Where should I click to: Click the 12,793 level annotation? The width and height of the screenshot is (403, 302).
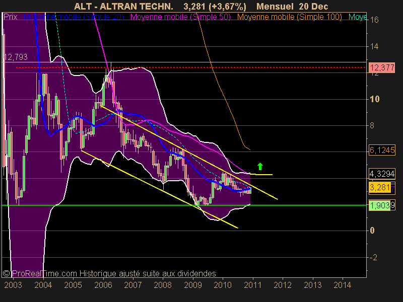pos(16,57)
